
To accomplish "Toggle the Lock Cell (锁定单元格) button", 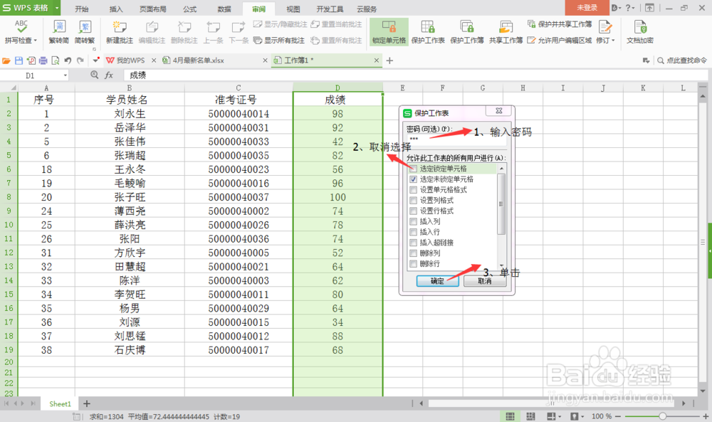I will (x=389, y=31).
